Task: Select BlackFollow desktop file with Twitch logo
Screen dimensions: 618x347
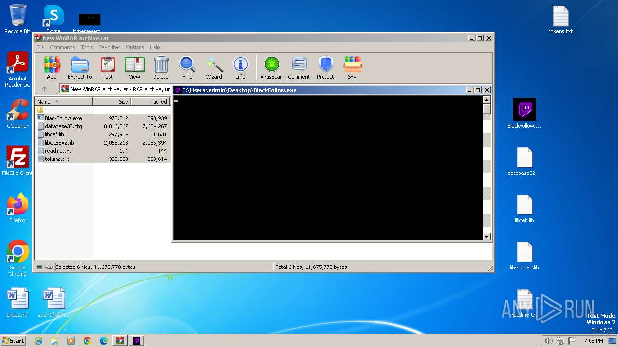Action: click(524, 114)
